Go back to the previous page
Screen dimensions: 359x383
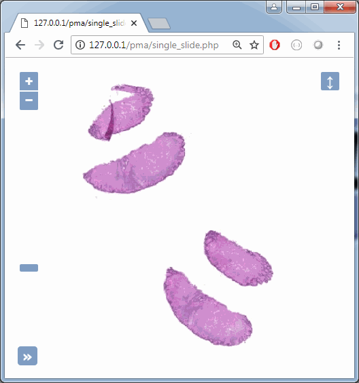(20, 45)
